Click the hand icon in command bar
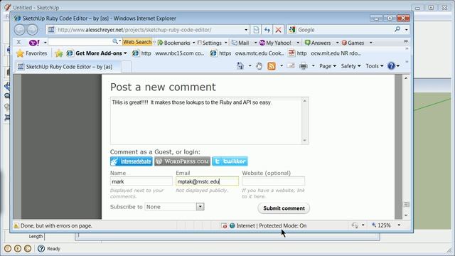Viewport: 455px width, 256px height. point(259,66)
